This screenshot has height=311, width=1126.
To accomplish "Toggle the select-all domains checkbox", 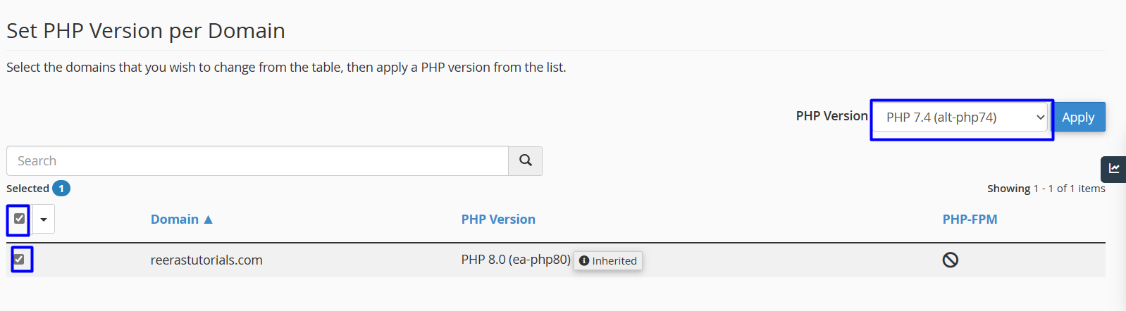I will pyautogui.click(x=20, y=219).
